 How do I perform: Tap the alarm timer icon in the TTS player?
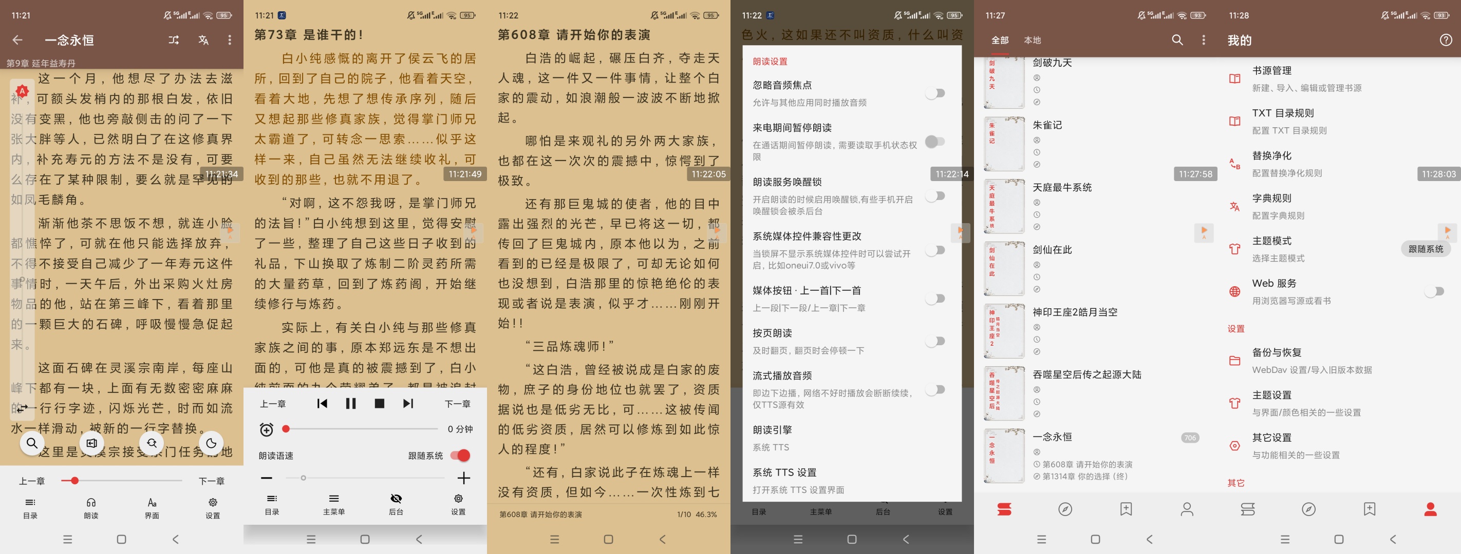[267, 430]
